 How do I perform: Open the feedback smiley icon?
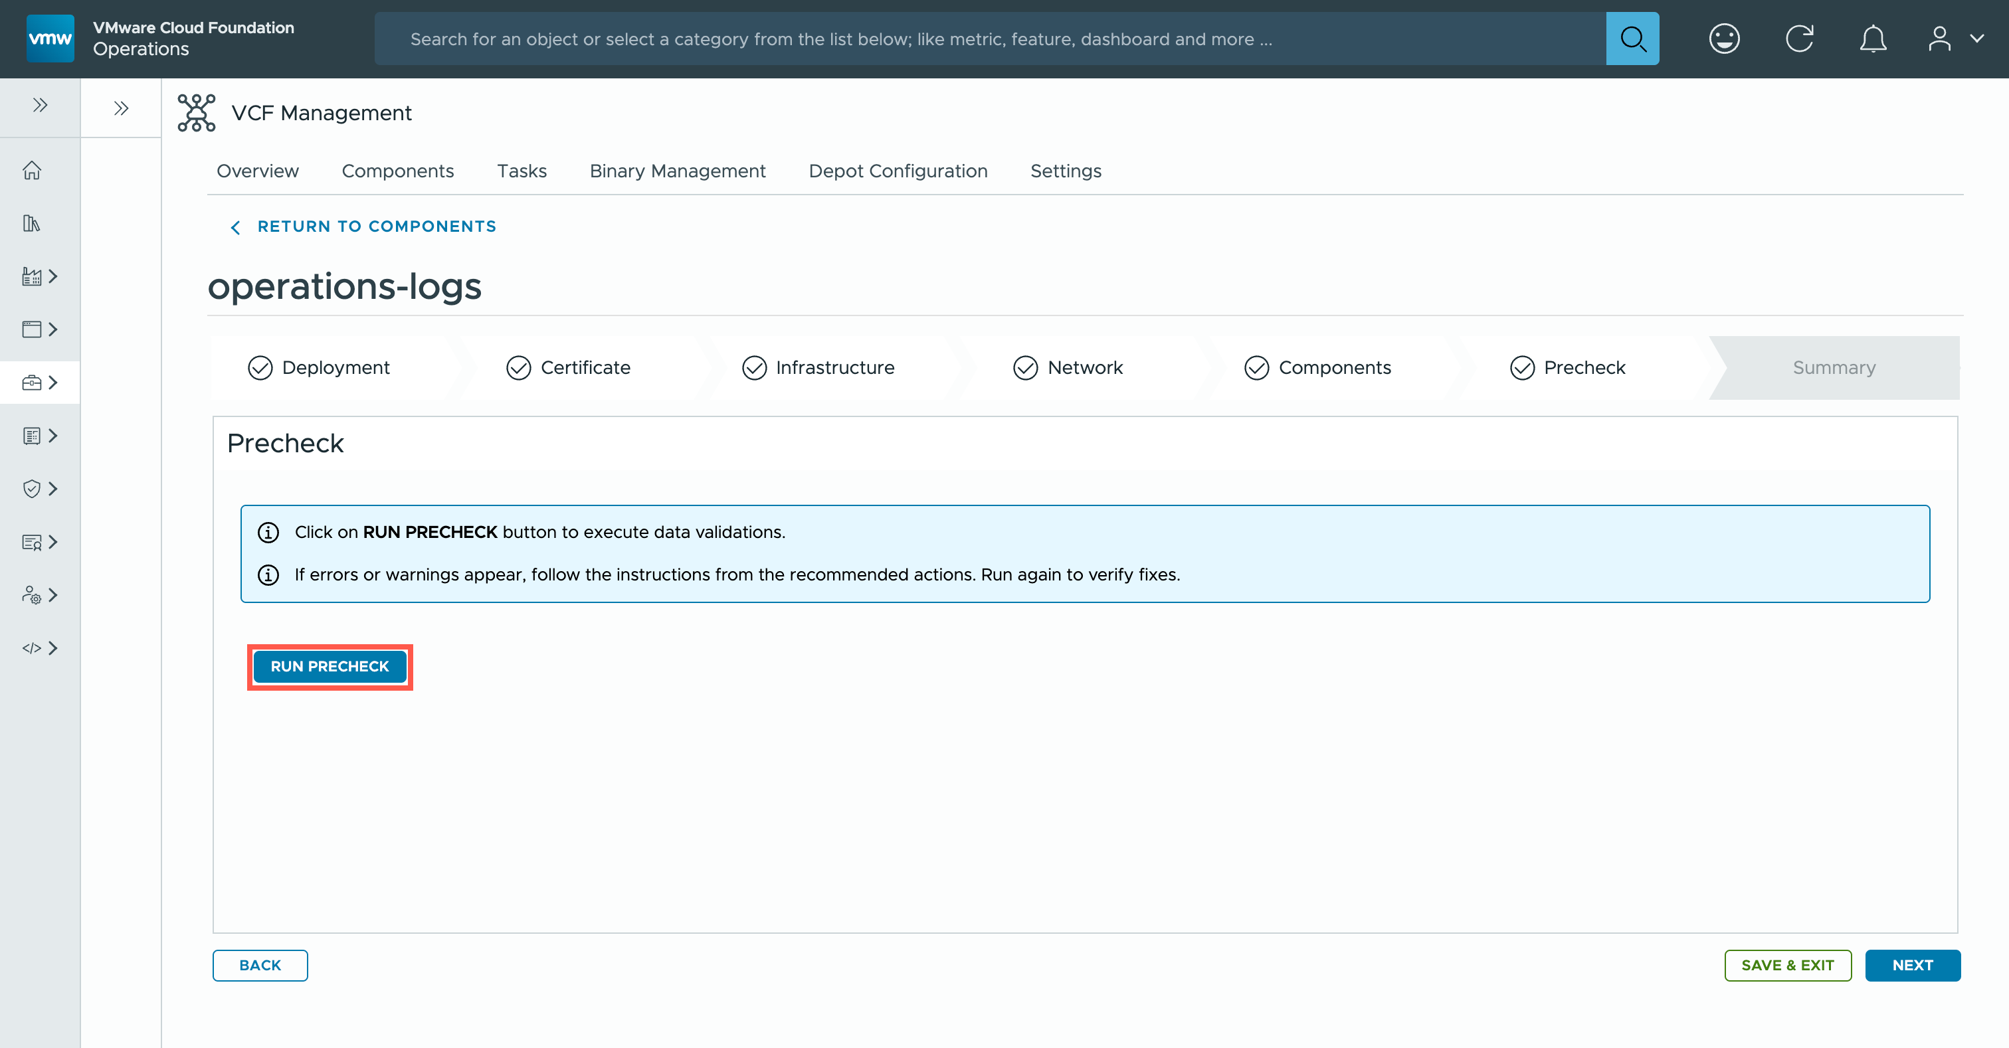pos(1723,39)
